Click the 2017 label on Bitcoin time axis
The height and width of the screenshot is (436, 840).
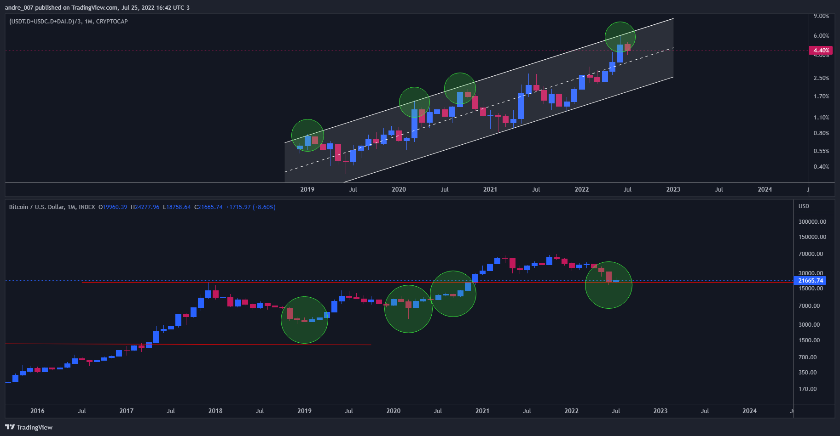click(x=126, y=411)
